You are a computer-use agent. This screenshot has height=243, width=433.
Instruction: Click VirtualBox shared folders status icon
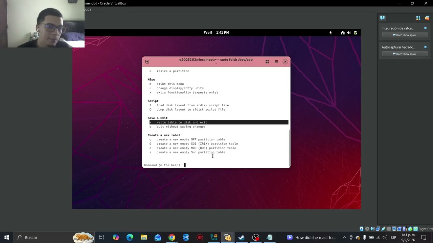pyautogui.click(x=389, y=229)
